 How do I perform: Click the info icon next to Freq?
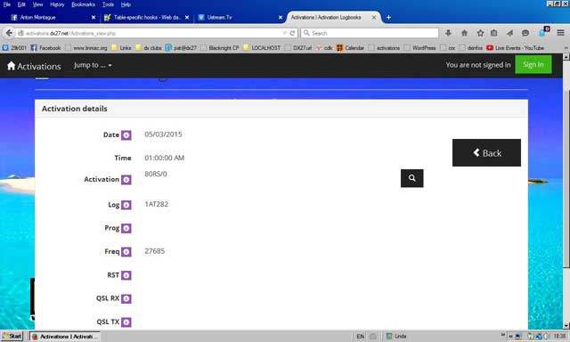126,252
